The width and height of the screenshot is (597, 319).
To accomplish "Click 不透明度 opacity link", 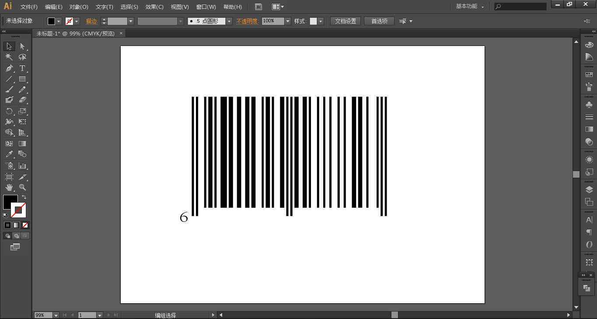I will click(247, 21).
